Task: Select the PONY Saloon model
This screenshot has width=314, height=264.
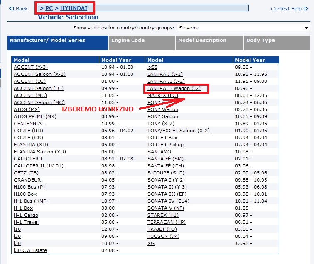Action: click(163, 116)
